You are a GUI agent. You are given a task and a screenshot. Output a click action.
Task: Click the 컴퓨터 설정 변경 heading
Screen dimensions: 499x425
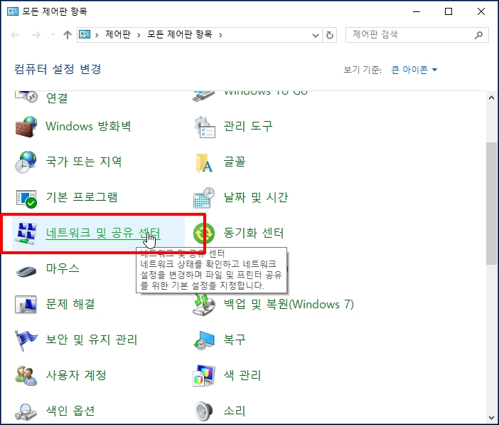58,69
